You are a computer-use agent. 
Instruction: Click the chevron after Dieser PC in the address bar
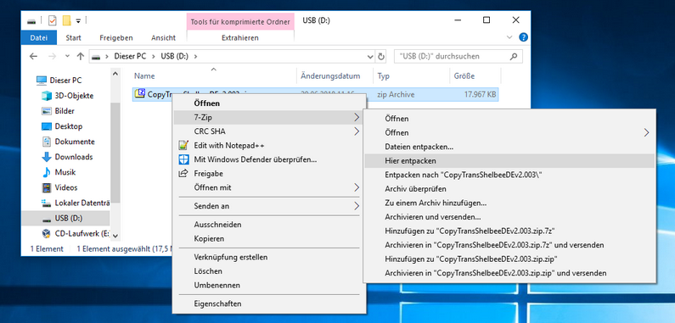[x=153, y=56]
